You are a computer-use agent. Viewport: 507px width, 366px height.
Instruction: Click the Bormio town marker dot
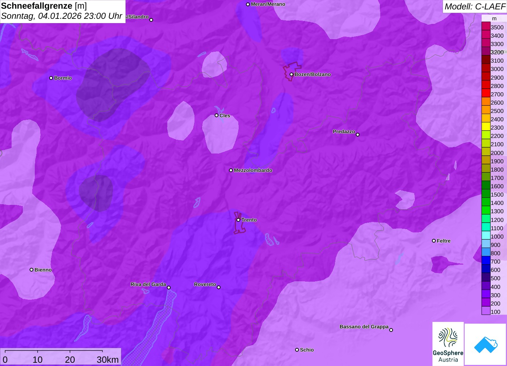pos(51,78)
